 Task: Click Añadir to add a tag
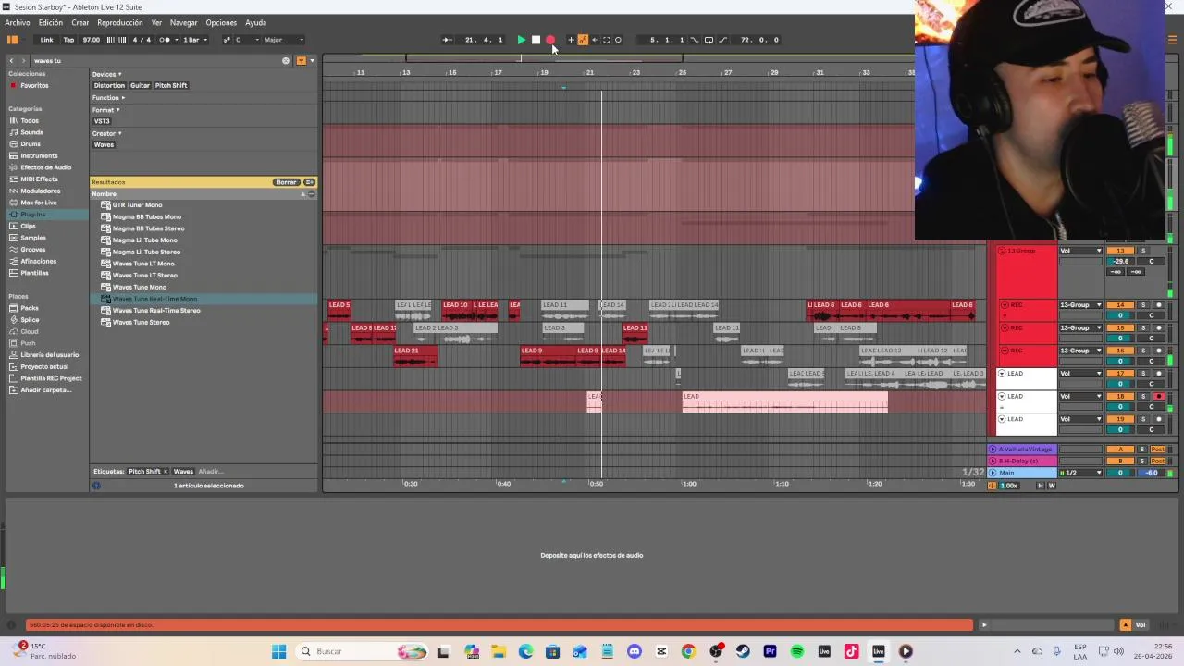point(209,472)
